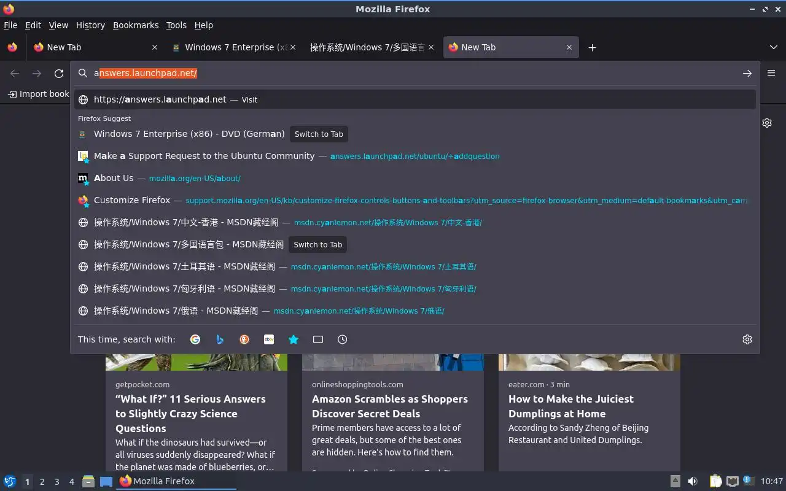The image size is (786, 491).
Task: Click the go arrow in address bar
Action: [x=747, y=73]
